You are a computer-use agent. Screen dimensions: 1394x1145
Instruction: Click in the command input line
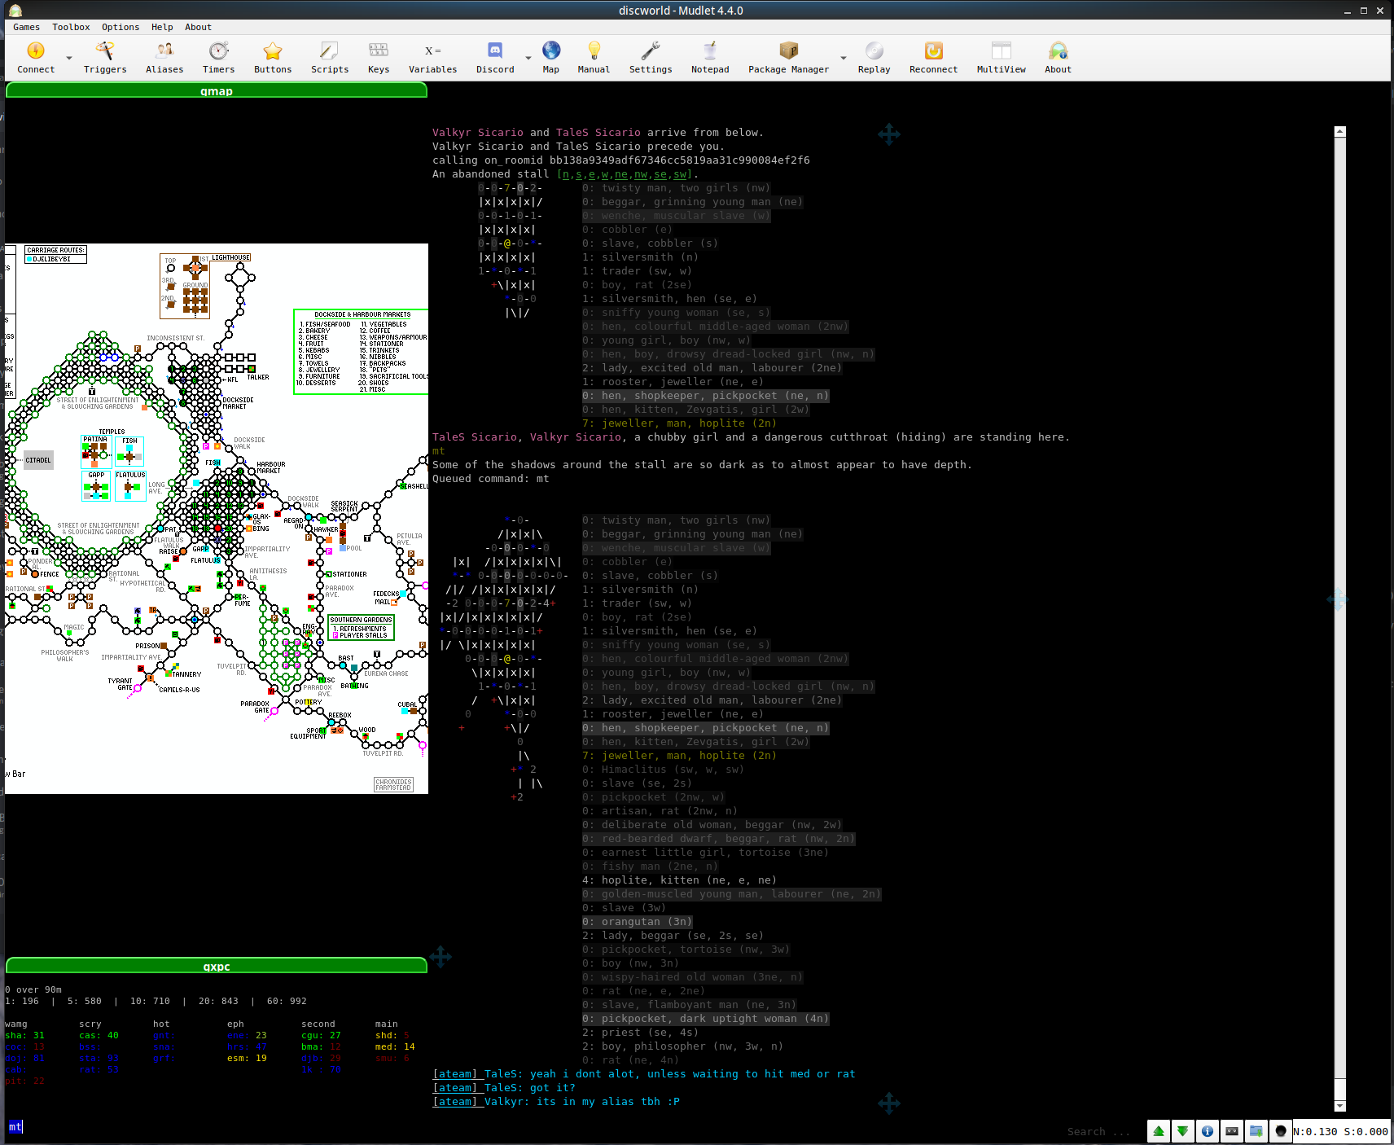click(x=529, y=1127)
